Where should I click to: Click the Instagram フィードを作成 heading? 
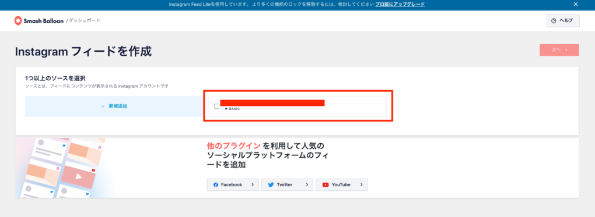[83, 51]
